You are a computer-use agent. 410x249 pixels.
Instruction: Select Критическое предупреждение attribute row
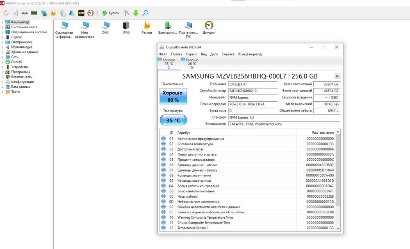[247, 139]
